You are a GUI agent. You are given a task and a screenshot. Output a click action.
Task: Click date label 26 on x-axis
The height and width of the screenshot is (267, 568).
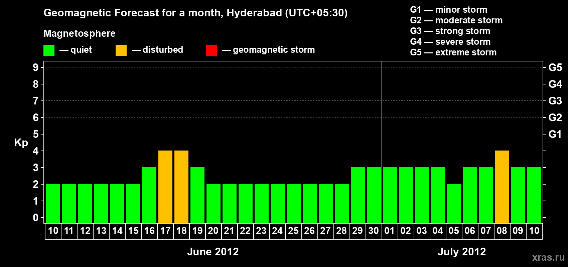pyautogui.click(x=309, y=231)
